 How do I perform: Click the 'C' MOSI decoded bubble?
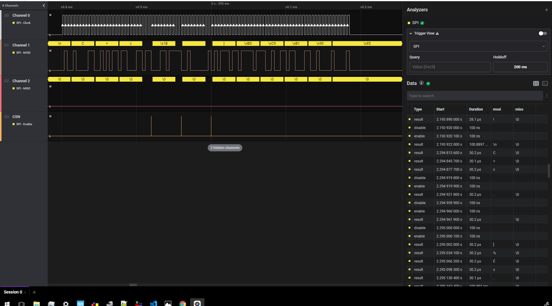click(x=83, y=44)
